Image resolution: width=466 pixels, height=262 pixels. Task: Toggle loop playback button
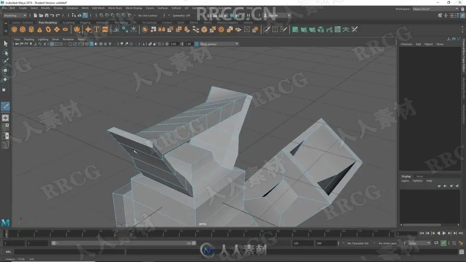[x=437, y=243]
